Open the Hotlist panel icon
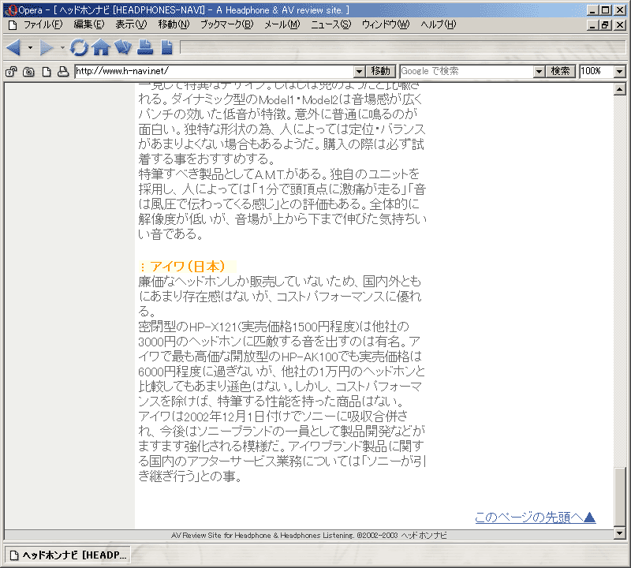The height and width of the screenshot is (568, 631). 123,47
